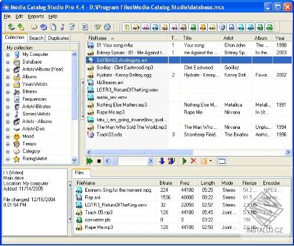Image resolution: width=294 pixels, height=246 pixels.
Task: Click the playback position seek slider
Action: (129, 161)
